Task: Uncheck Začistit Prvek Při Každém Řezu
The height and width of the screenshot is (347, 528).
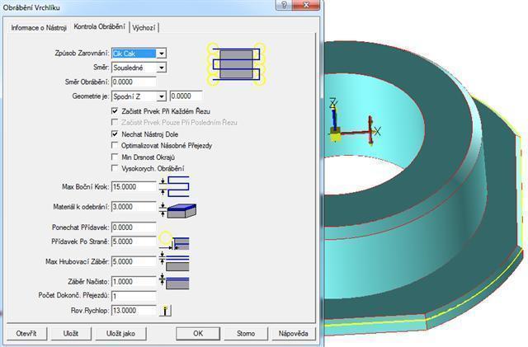Action: pyautogui.click(x=115, y=110)
